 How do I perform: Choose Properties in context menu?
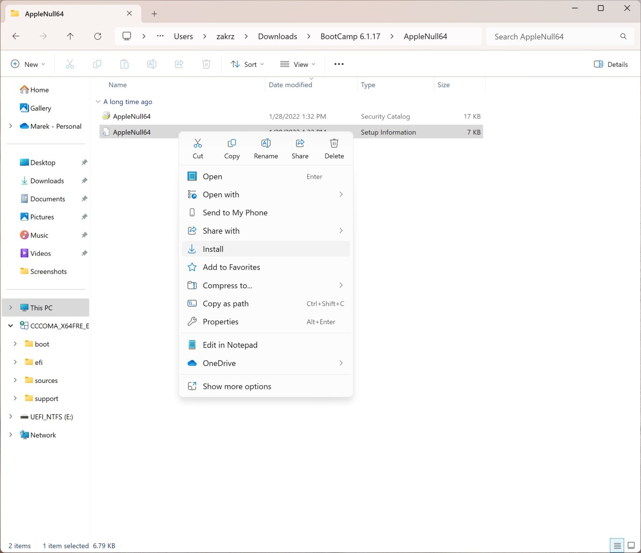tap(266, 322)
